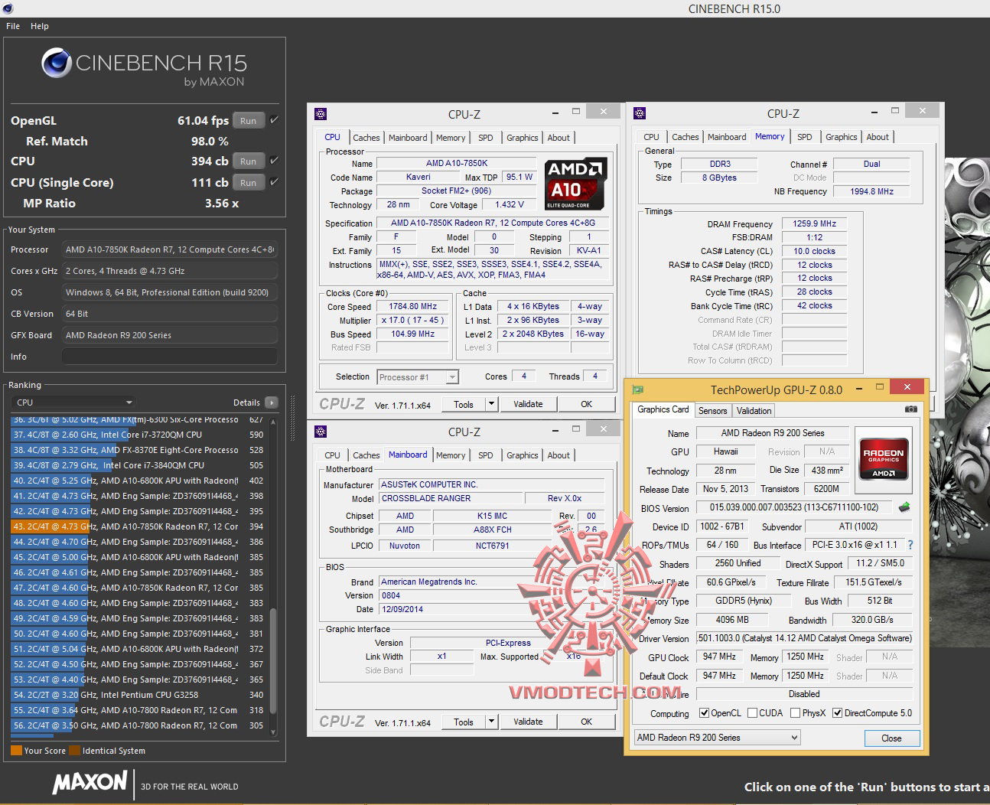The height and width of the screenshot is (805, 990).
Task: Select ranking row 54 Intel Pentium CPU G3258
Action: coord(138,695)
